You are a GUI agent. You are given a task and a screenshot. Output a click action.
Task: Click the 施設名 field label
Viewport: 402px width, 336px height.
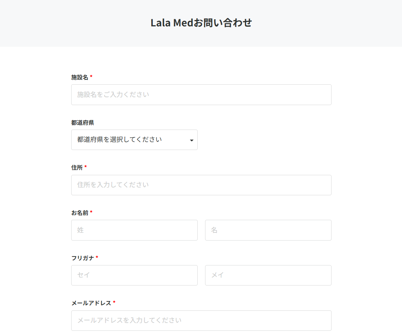80,77
